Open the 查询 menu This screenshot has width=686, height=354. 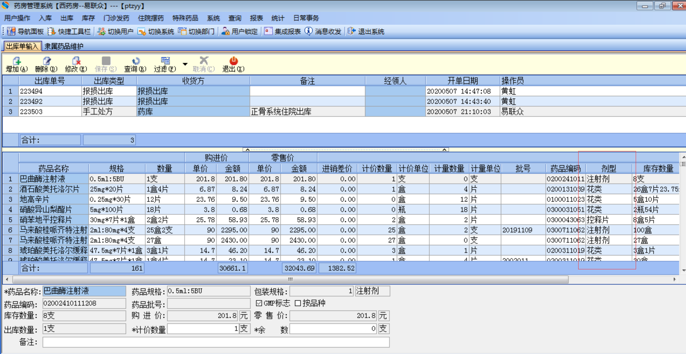tap(235, 18)
